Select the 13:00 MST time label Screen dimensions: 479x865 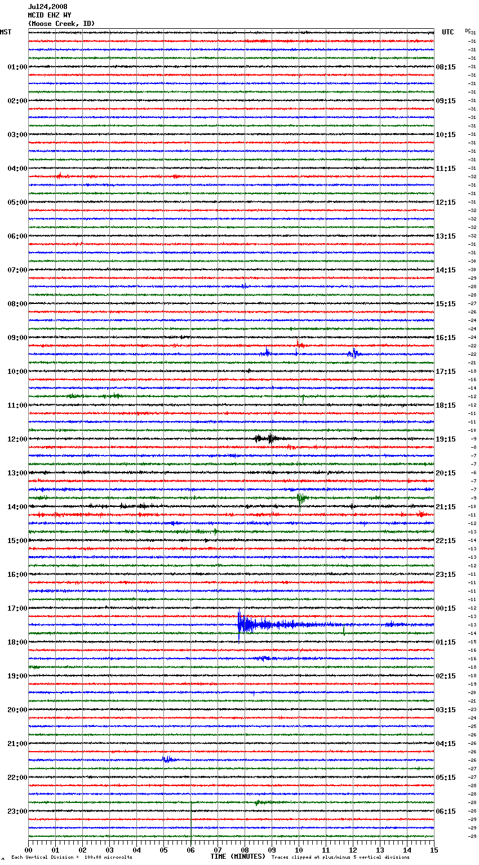point(17,473)
